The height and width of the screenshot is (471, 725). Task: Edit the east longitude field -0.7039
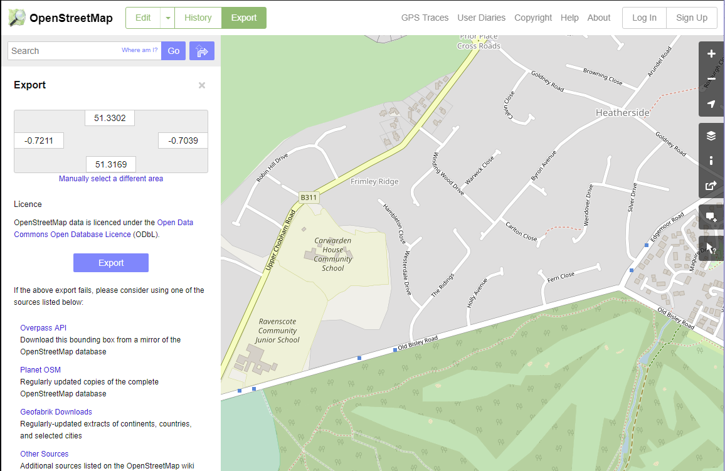tap(183, 140)
